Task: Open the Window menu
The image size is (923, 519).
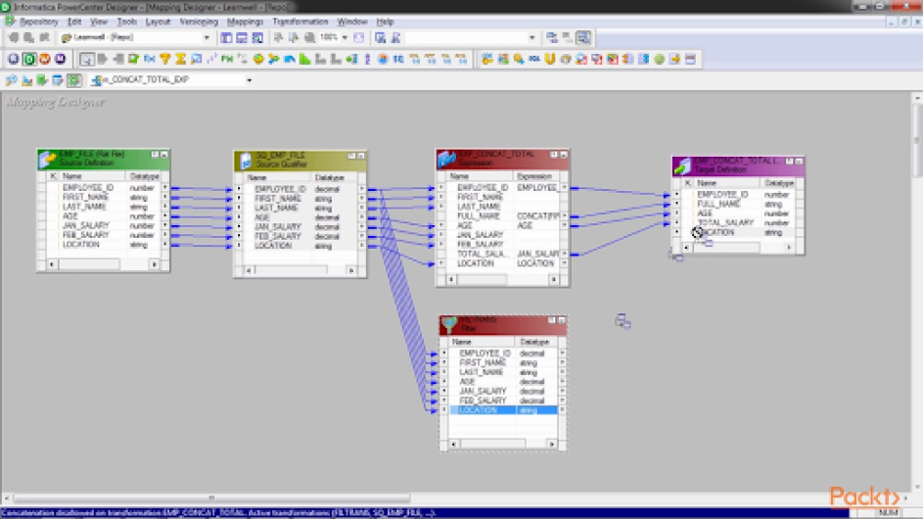Action: pos(352,22)
